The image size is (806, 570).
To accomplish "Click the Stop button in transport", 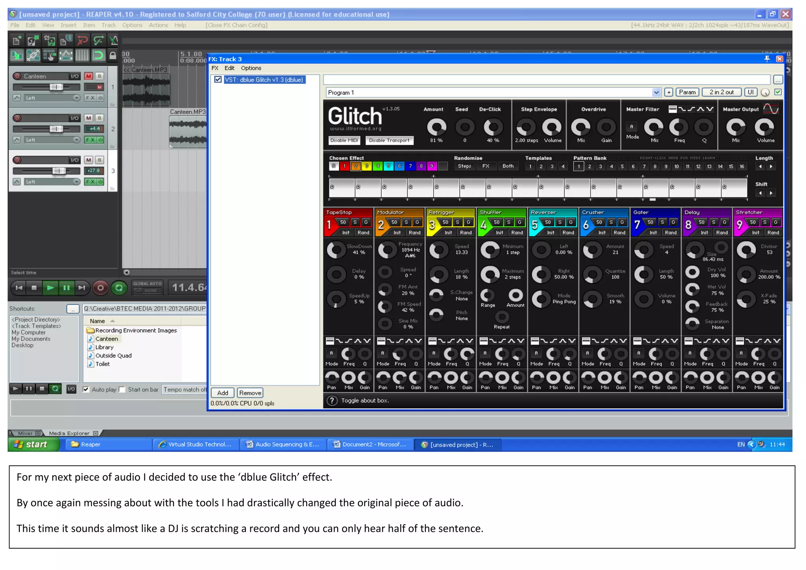I will pos(34,288).
